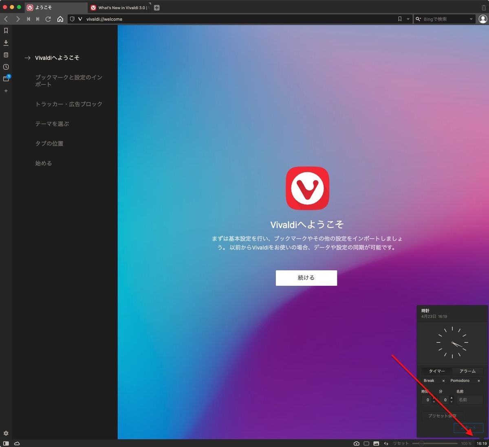Reset zoom with リセット button
Image resolution: width=489 pixels, height=447 pixels.
401,443
